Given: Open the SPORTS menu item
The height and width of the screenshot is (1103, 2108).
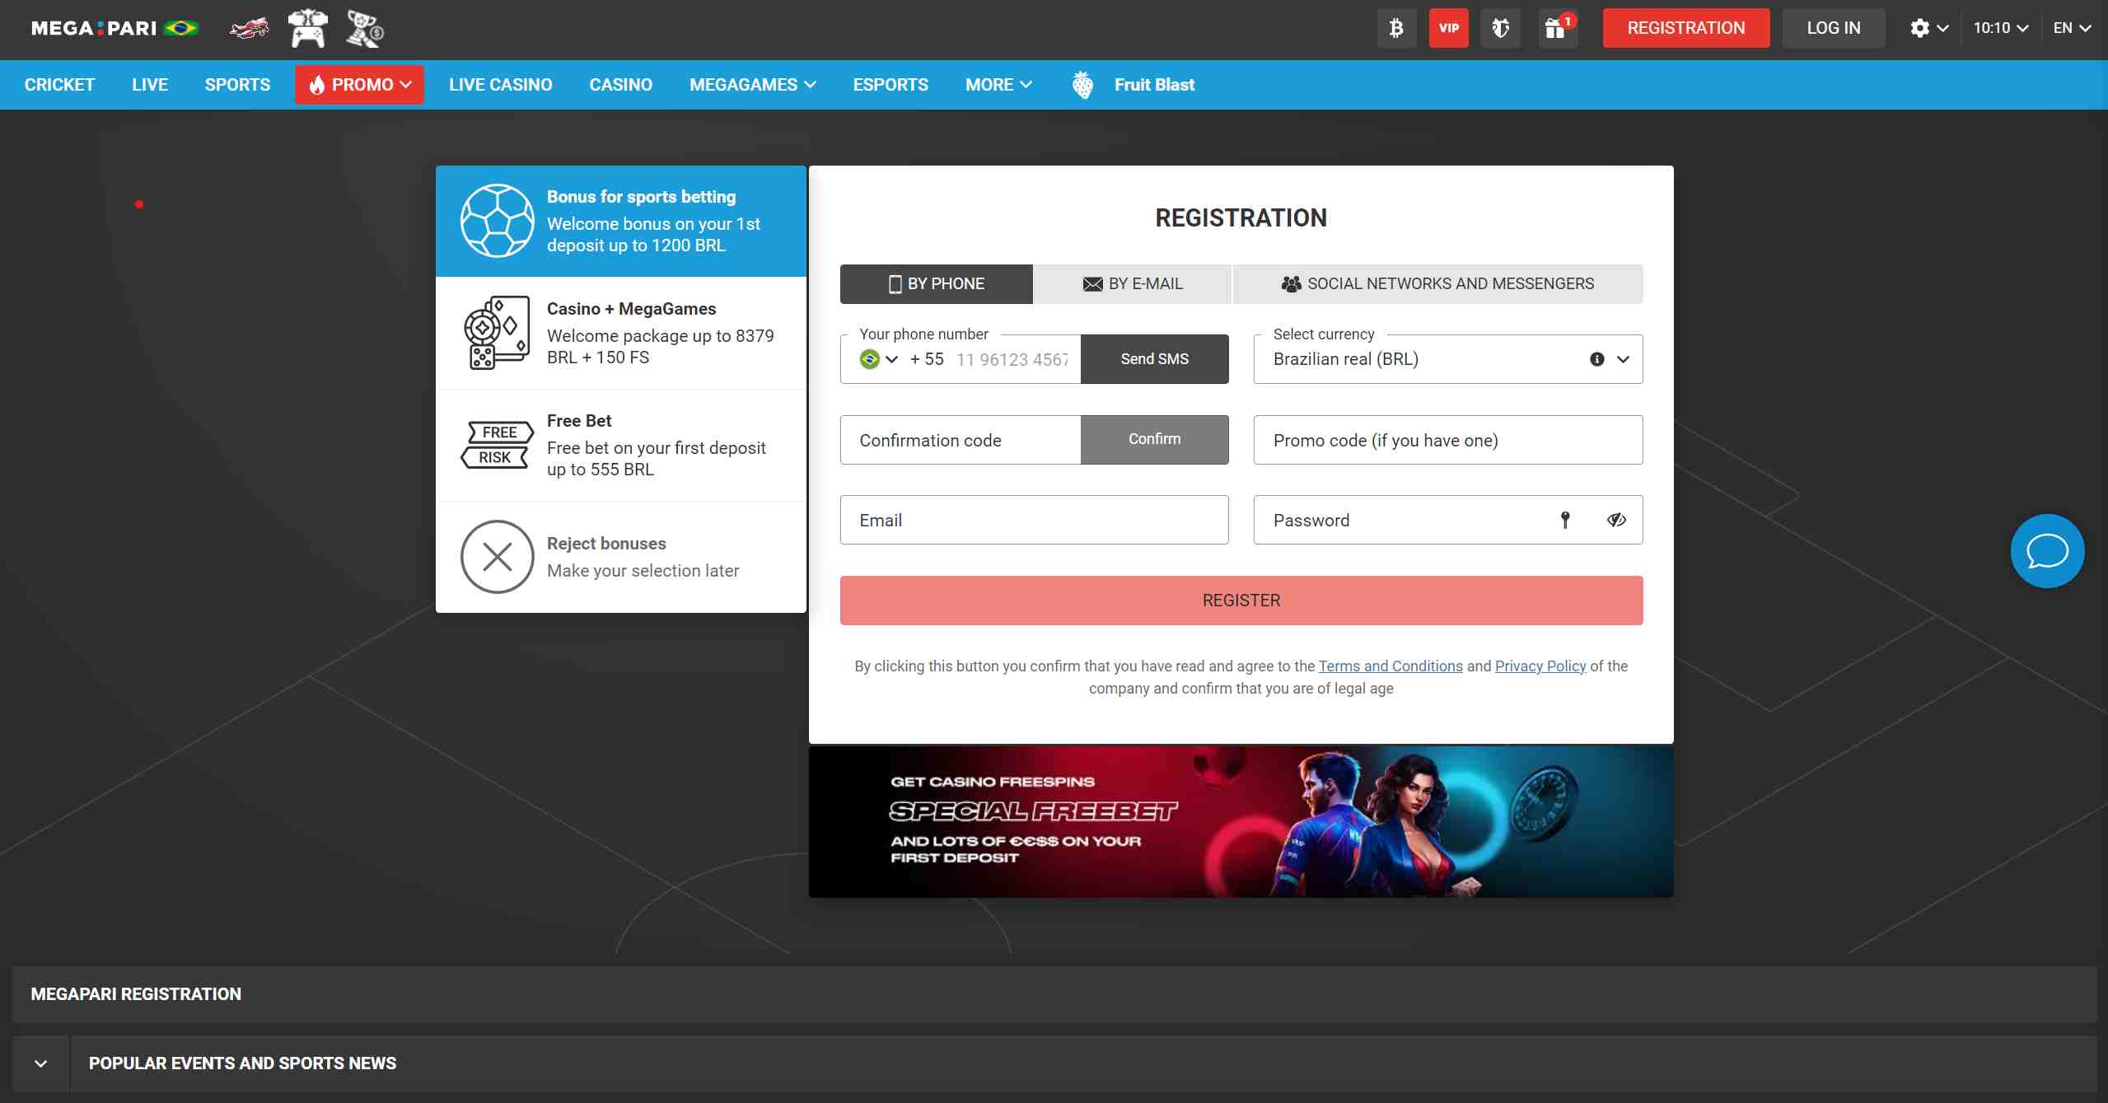Looking at the screenshot, I should pos(237,85).
